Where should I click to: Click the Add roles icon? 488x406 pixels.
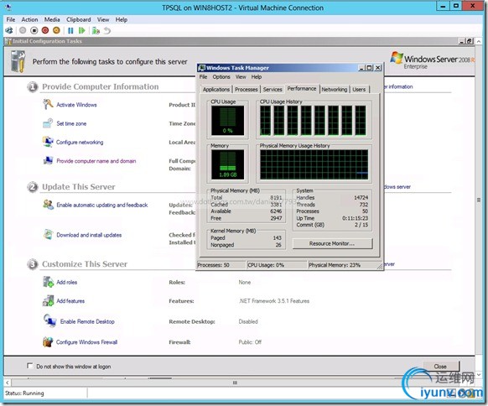click(x=49, y=282)
